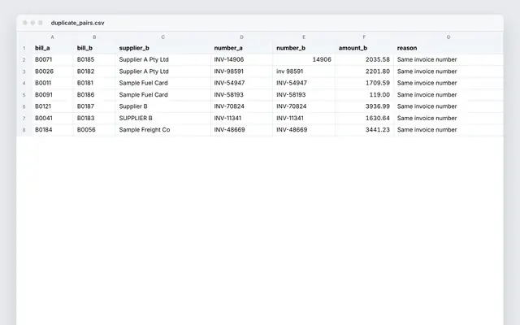Select Sample Fuel Card in row 4
The width and height of the screenshot is (520, 325).
pyautogui.click(x=163, y=83)
